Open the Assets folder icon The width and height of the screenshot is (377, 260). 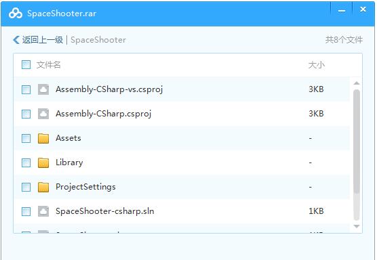coord(43,138)
